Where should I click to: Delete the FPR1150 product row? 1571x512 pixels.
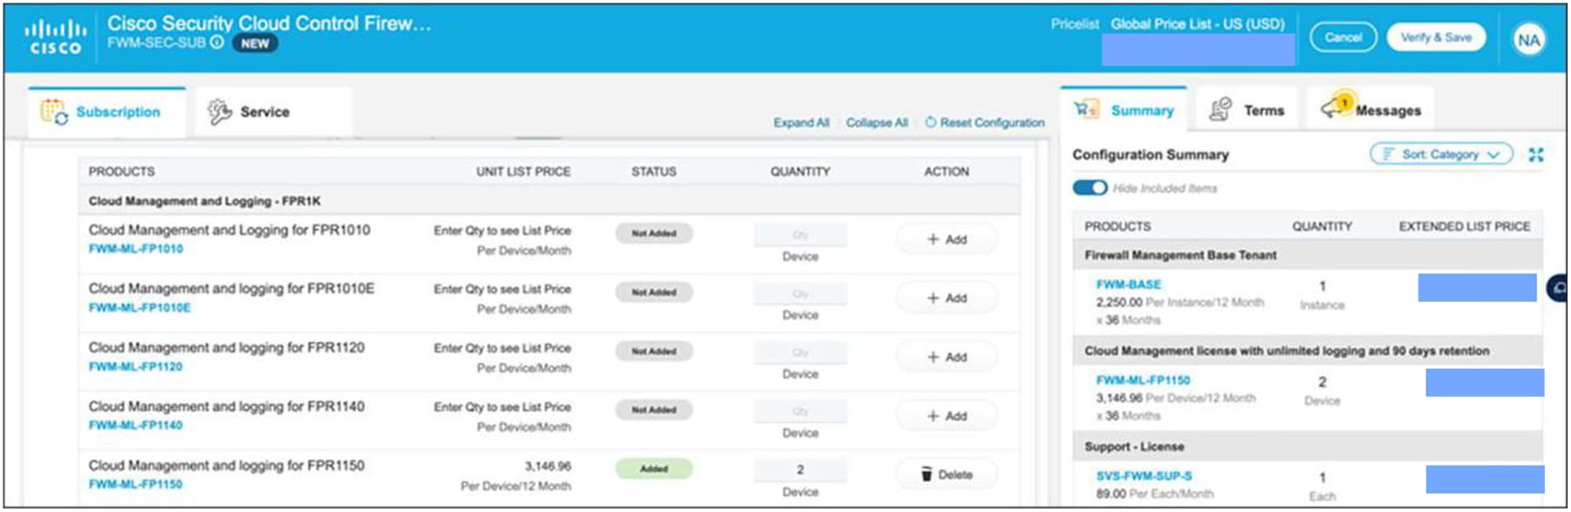click(x=946, y=475)
